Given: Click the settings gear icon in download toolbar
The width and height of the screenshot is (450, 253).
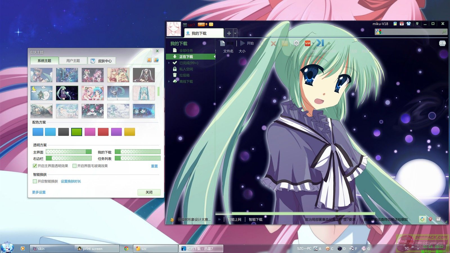Looking at the screenshot, I should click(x=296, y=43).
